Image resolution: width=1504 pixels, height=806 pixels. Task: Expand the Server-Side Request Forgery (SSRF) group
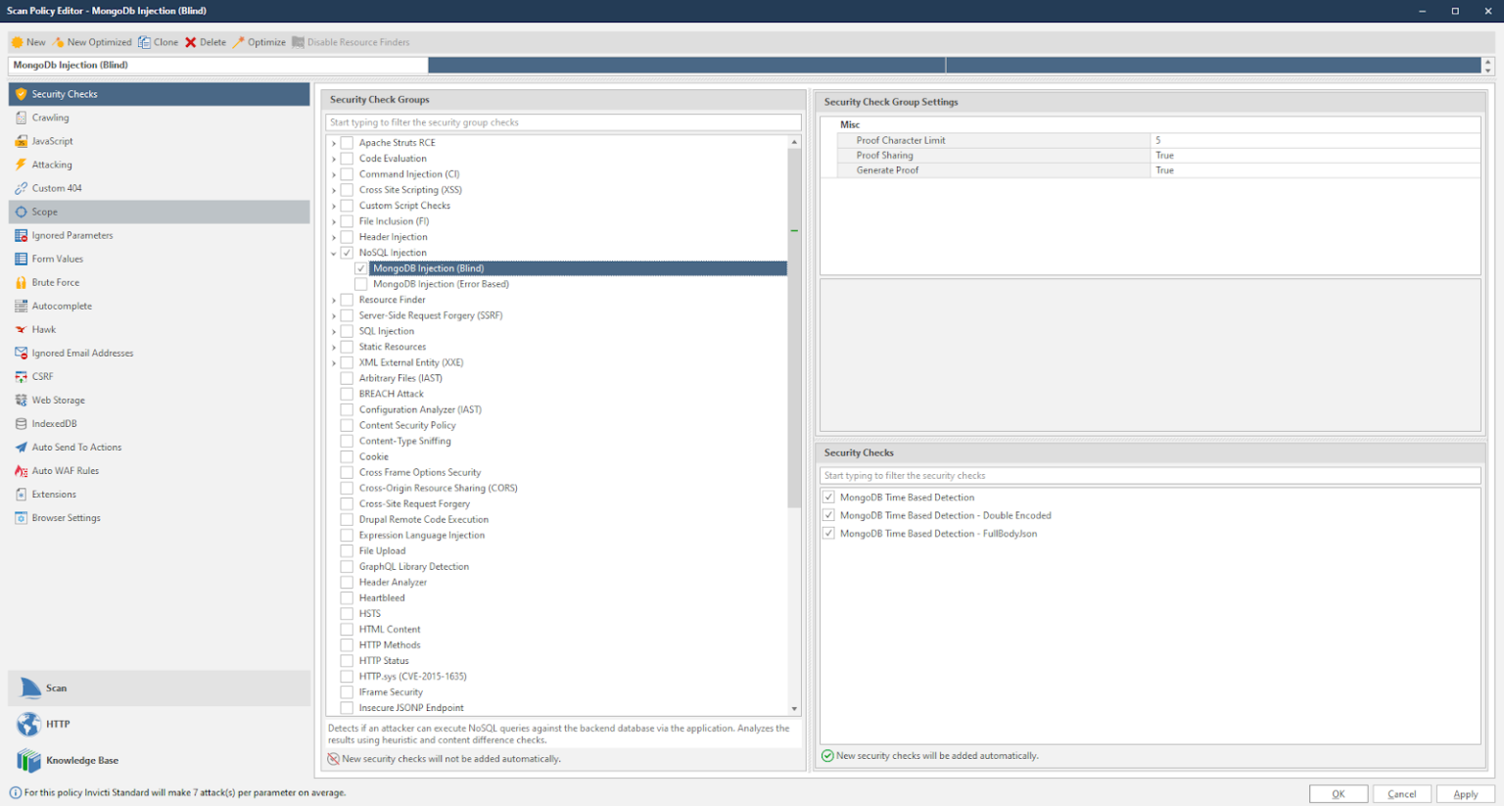(333, 314)
